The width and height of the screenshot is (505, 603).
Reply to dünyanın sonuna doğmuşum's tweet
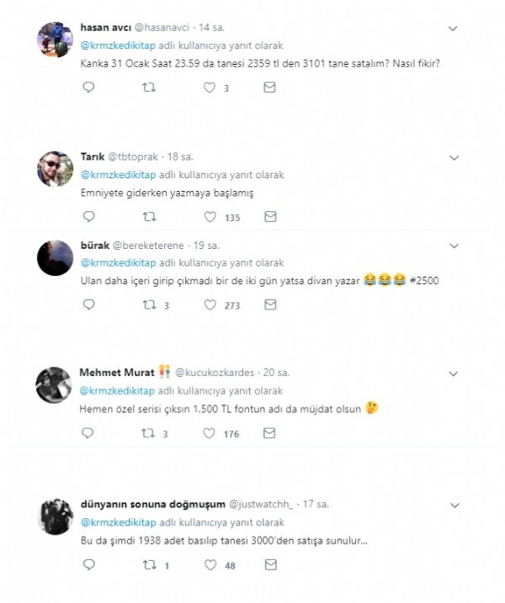[88, 566]
